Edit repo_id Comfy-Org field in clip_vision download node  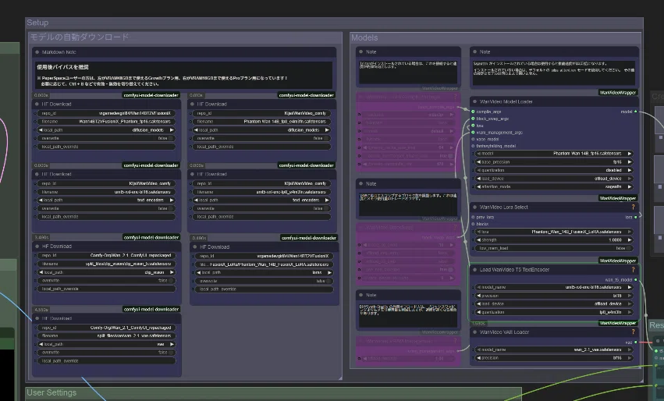click(x=106, y=255)
